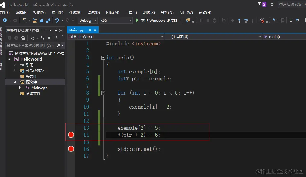Open the 工具(T) menu
This screenshot has height=177, width=306.
[x=131, y=12]
